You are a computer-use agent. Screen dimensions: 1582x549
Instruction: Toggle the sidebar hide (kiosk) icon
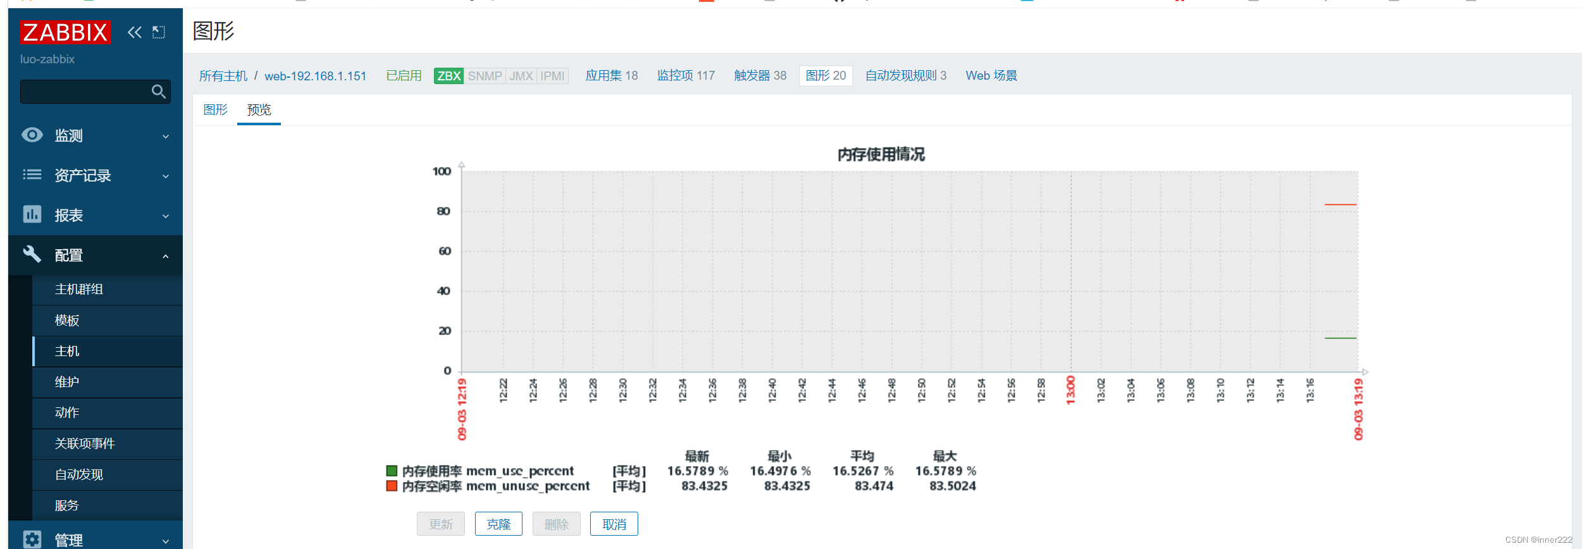point(159,32)
